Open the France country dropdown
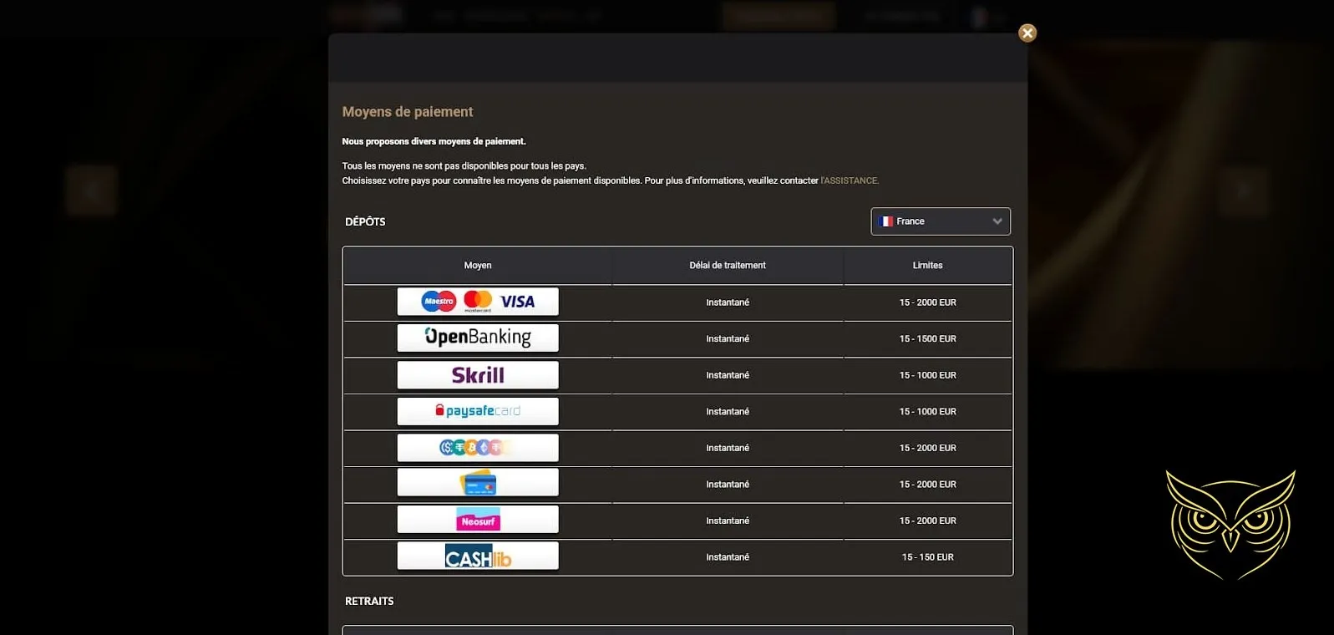 tap(941, 221)
